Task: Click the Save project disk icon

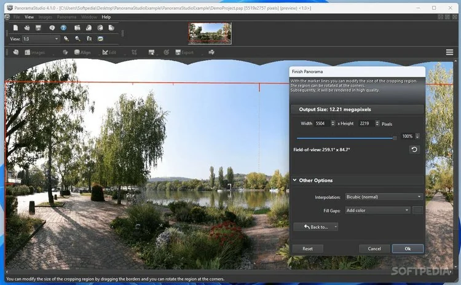Action: 38,28
